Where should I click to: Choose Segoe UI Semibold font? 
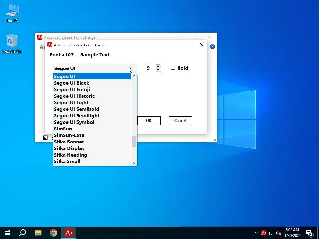click(92, 109)
